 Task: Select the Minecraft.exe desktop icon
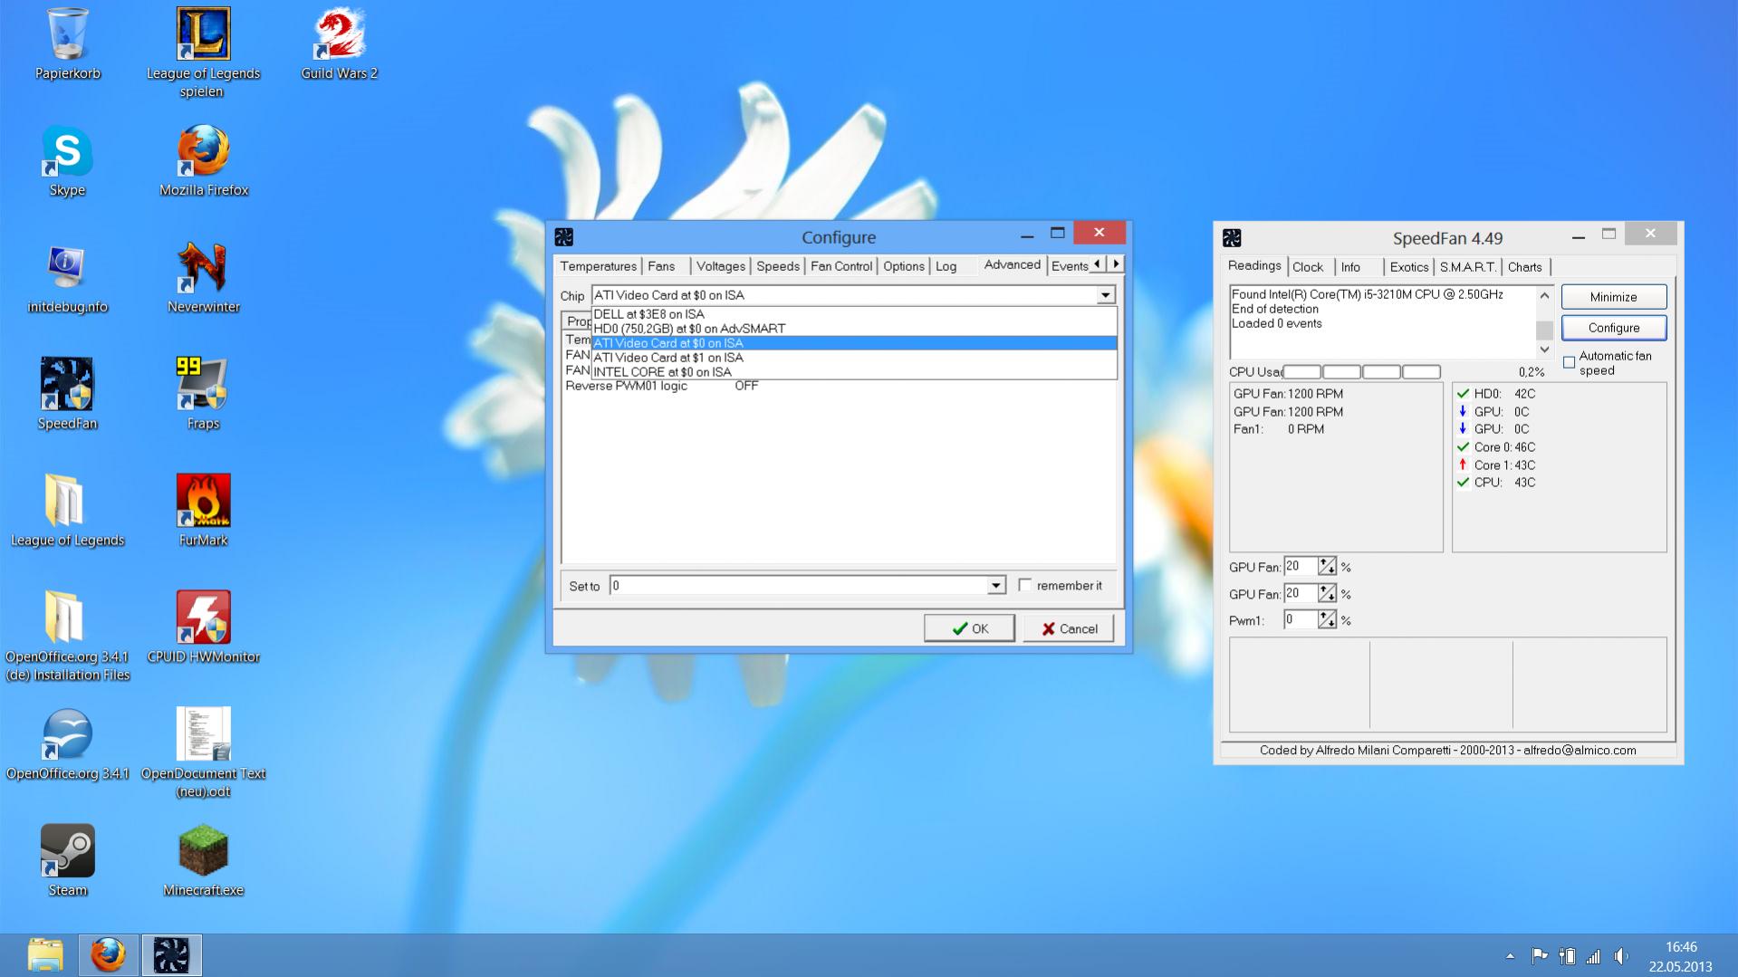click(203, 861)
